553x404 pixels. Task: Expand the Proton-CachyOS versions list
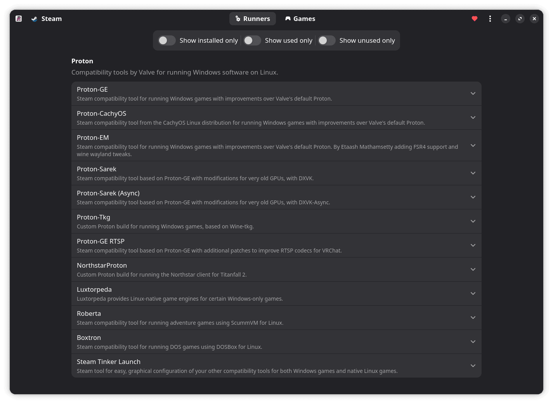coord(473,118)
